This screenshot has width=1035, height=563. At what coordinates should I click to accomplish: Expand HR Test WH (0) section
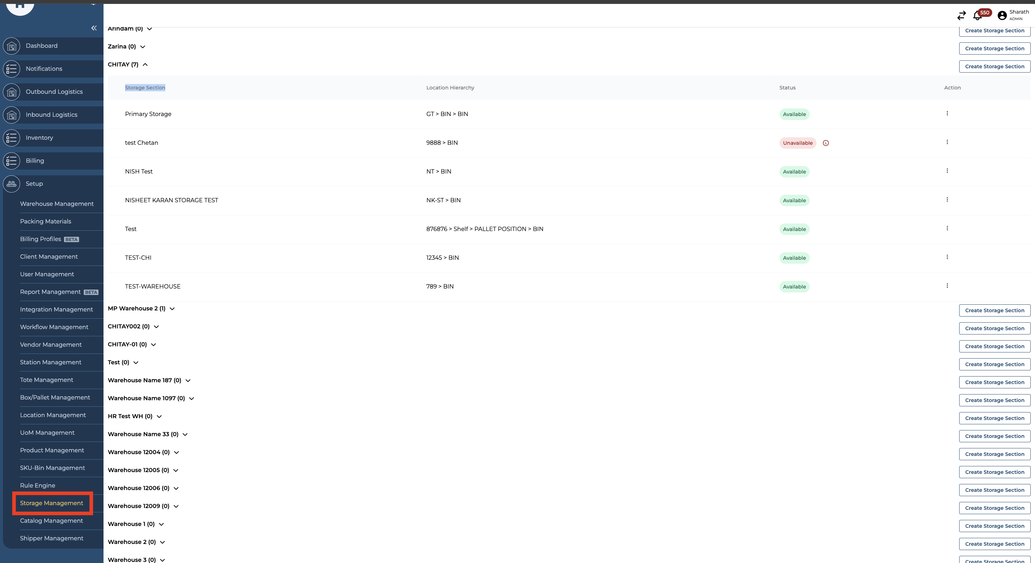[159, 416]
